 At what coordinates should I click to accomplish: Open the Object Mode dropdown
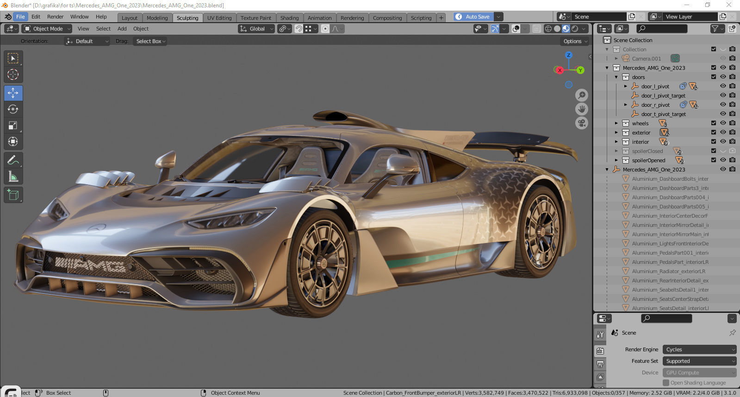click(47, 29)
